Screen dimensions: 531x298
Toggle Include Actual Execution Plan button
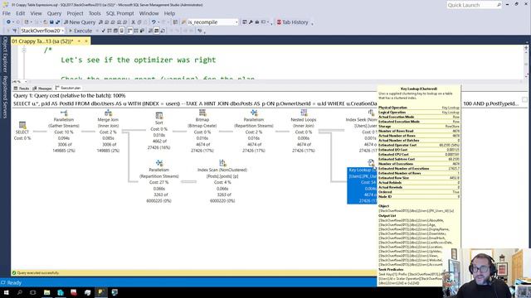point(129,31)
